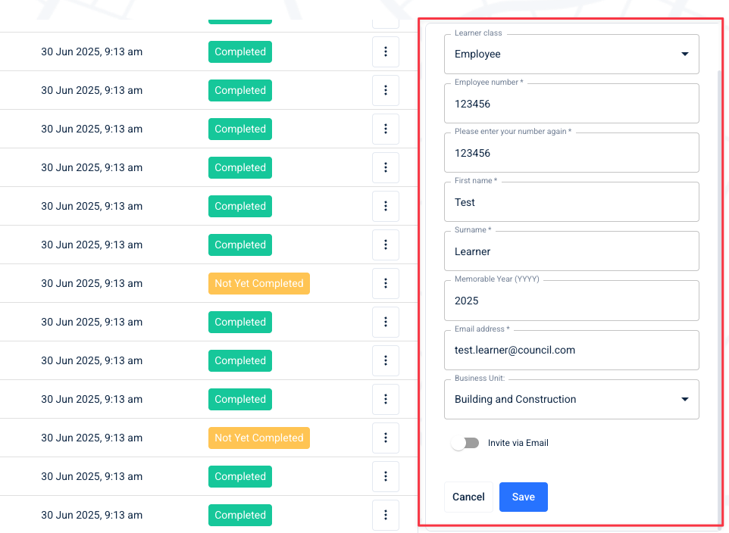The width and height of the screenshot is (729, 533).
Task: Click the kebab menu beside the first Not Yet Completed row
Action: click(x=386, y=283)
